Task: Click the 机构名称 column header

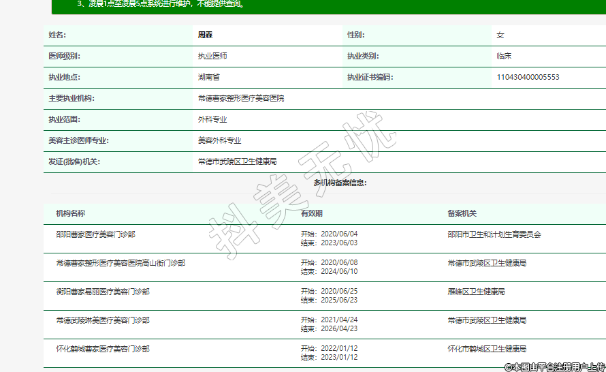Action: click(x=70, y=213)
